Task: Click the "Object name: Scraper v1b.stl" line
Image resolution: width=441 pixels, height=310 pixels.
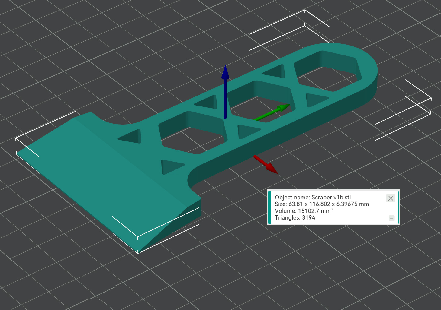Action: (313, 197)
